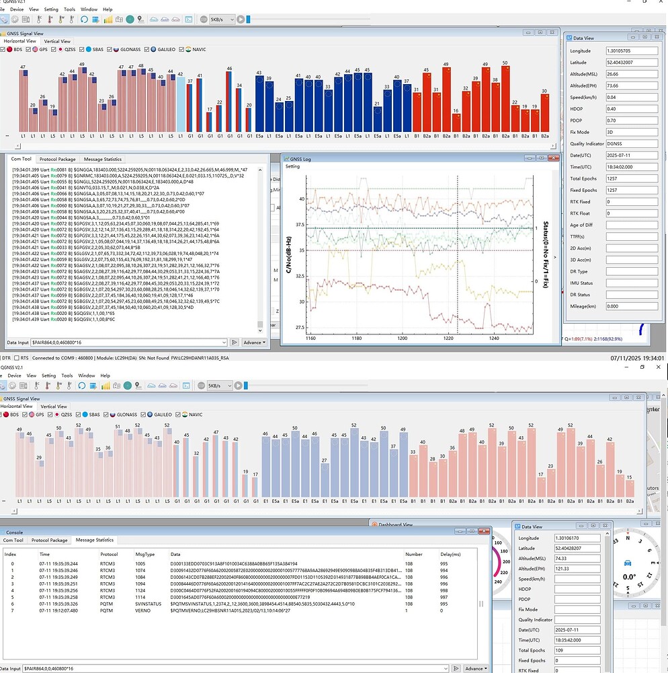
Task: Toggle the GLONASS checkbox in the upper signal view
Action: [x=110, y=49]
